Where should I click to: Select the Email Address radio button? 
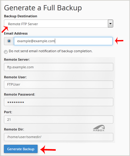click(9, 41)
